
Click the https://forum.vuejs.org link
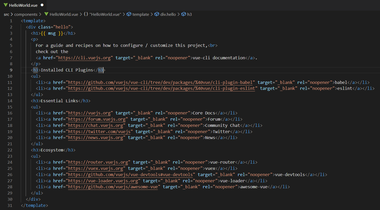97,119
